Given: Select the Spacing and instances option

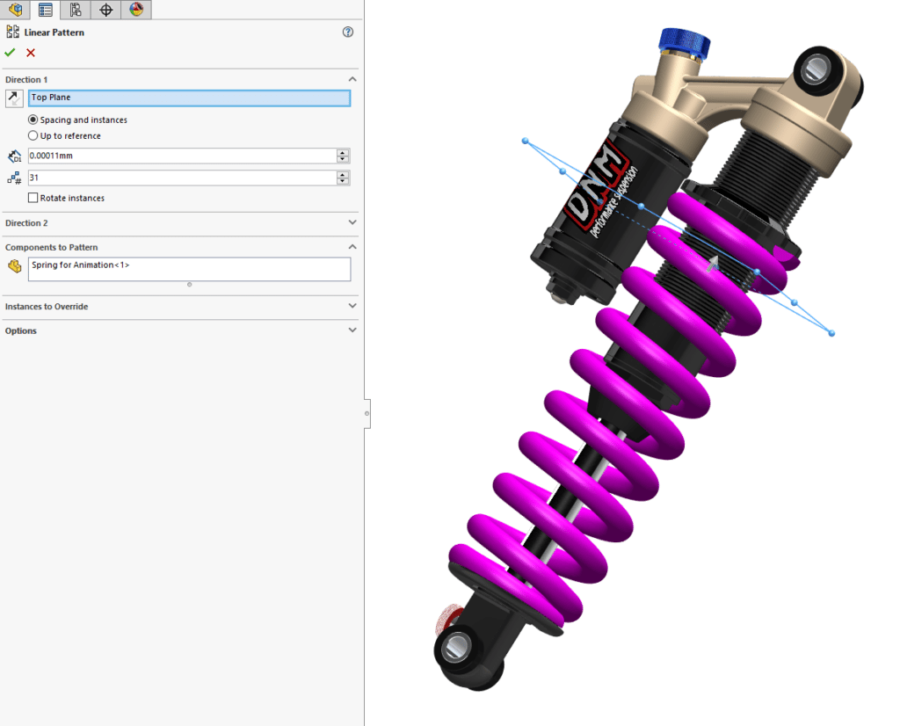Looking at the screenshot, I should (x=33, y=120).
